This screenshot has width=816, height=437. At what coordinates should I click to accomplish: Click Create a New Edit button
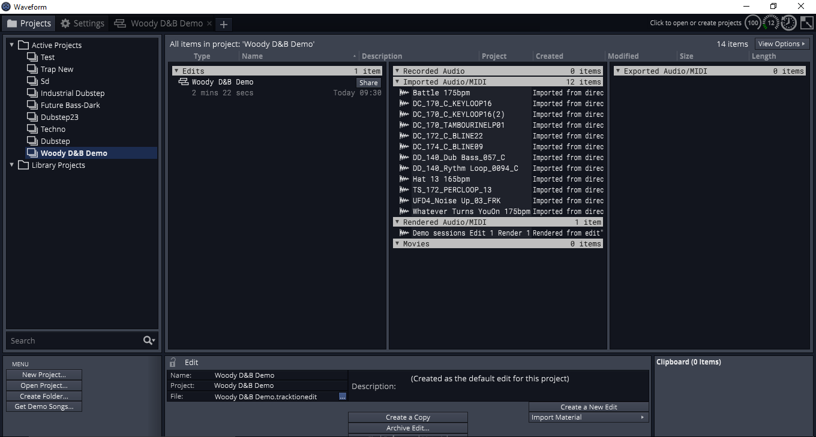tap(589, 407)
